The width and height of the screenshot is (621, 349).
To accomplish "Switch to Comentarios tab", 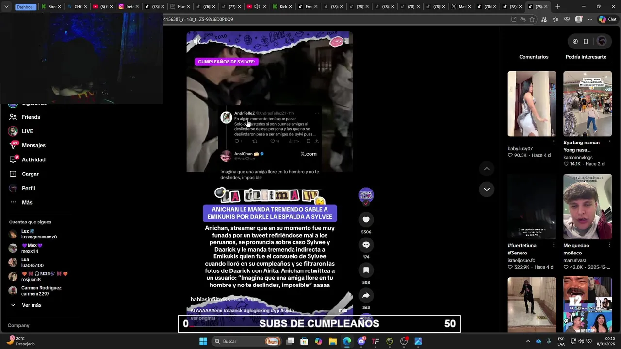I will 534,57.
